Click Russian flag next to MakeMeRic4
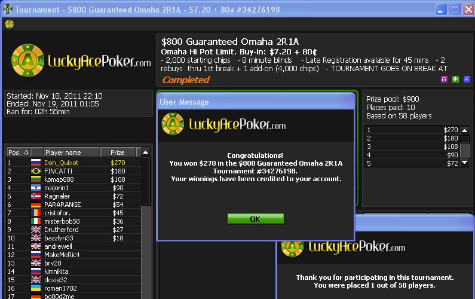Screen dimensions: 475x299 pos(36,255)
